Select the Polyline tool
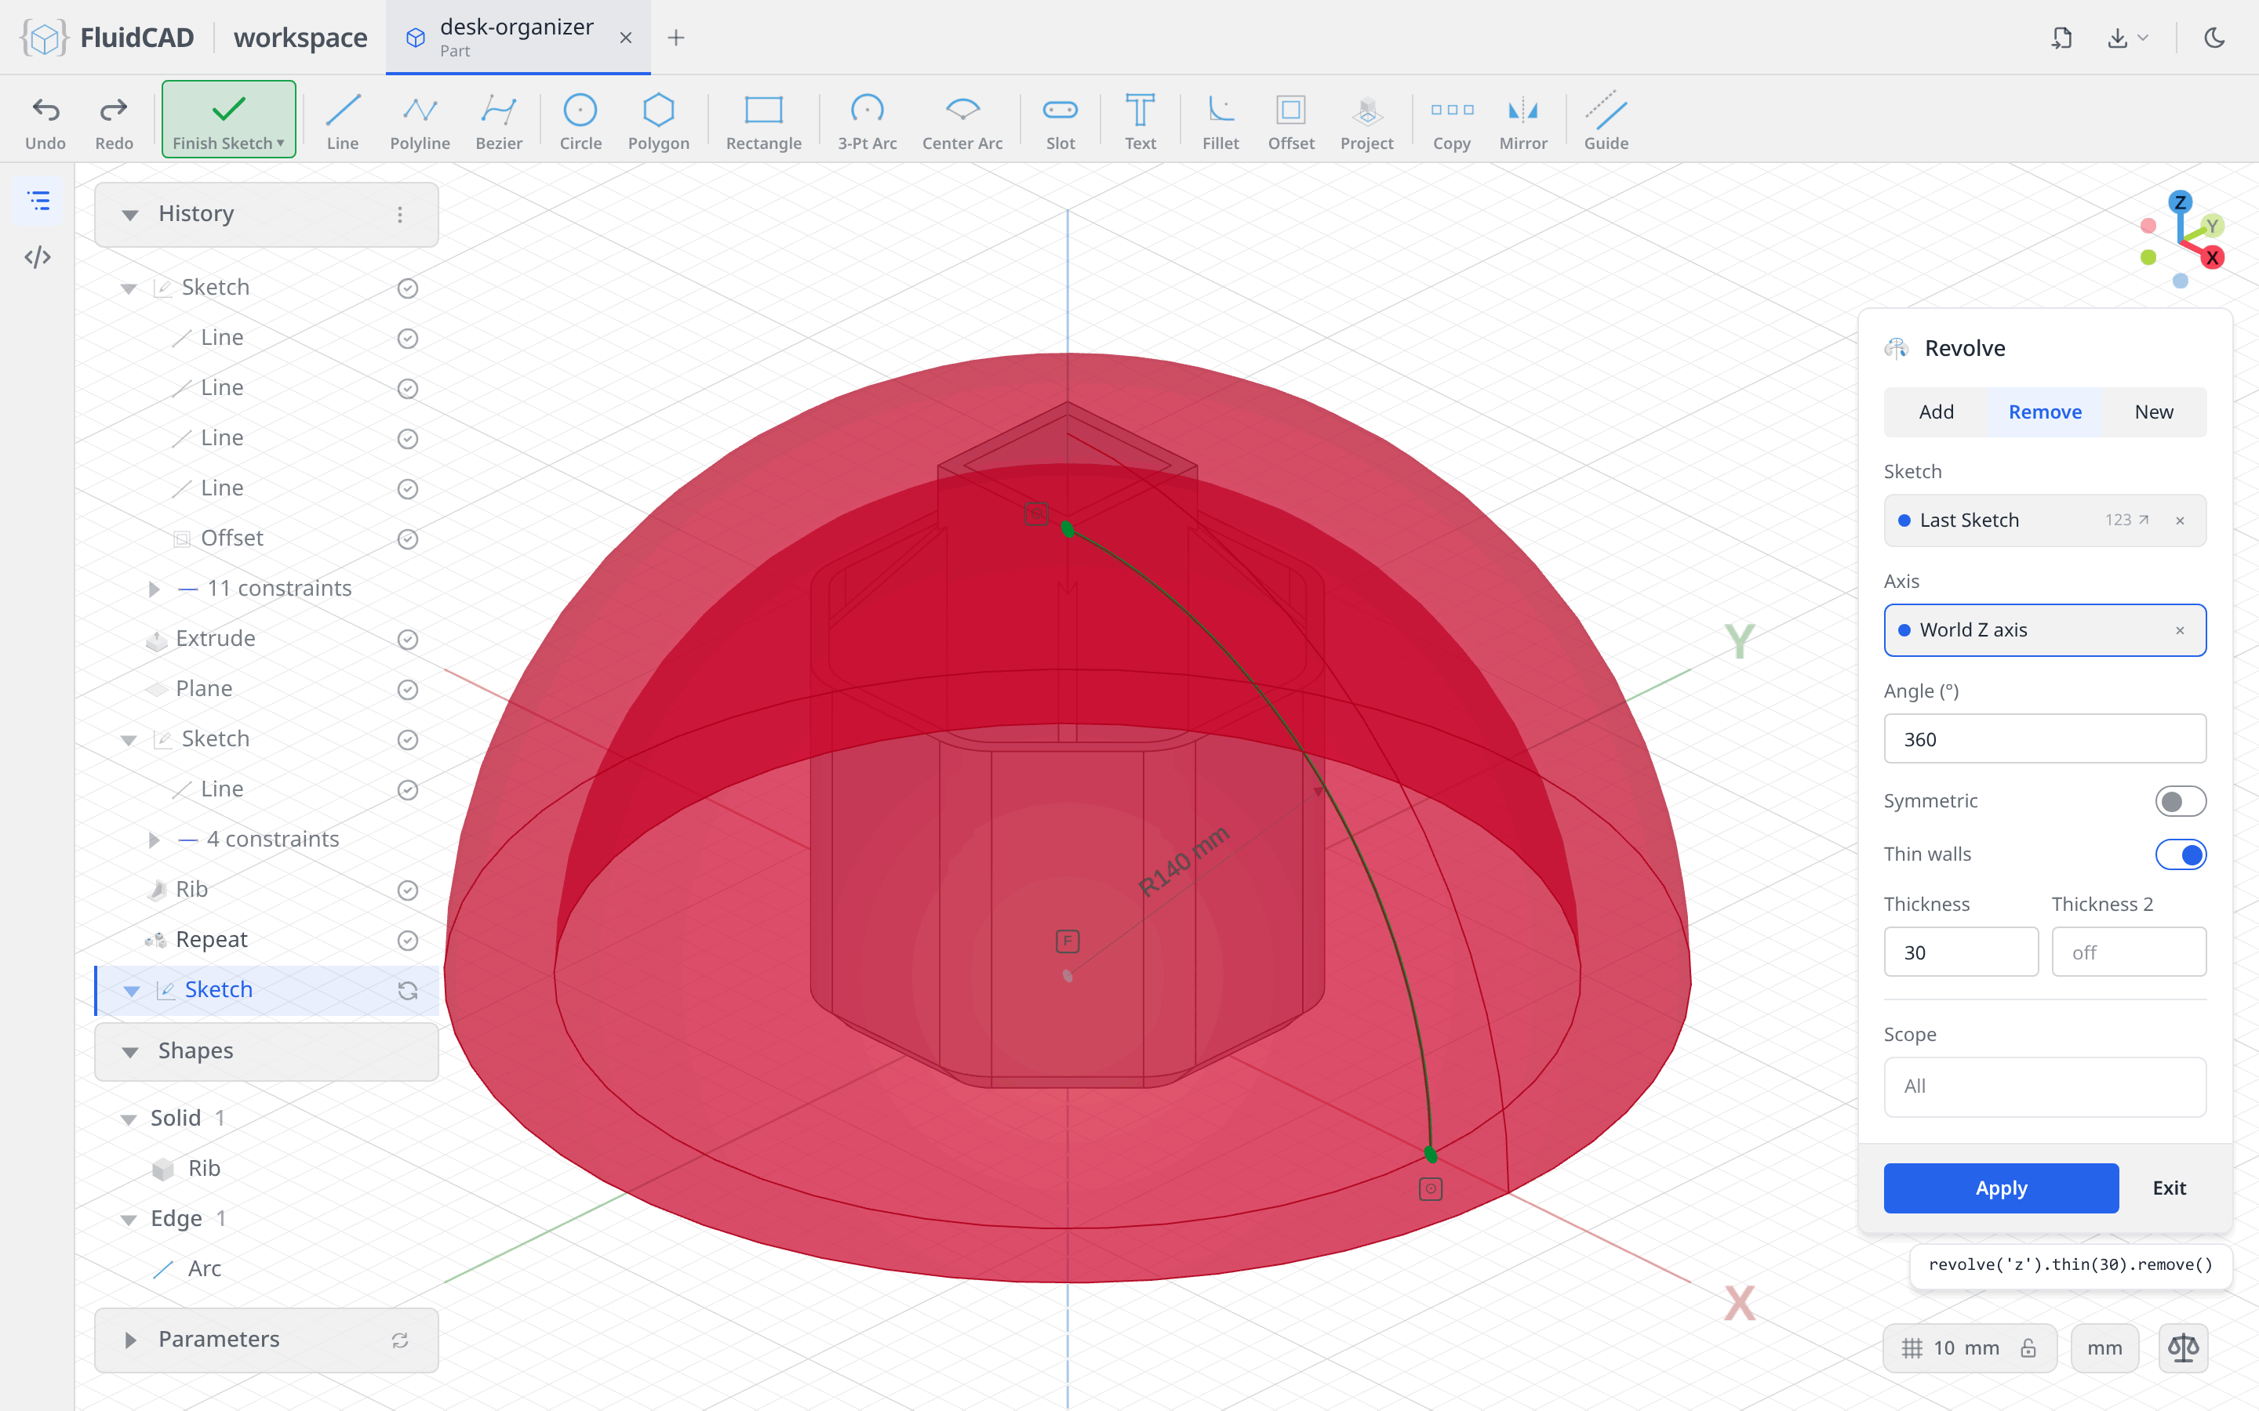 pyautogui.click(x=420, y=122)
